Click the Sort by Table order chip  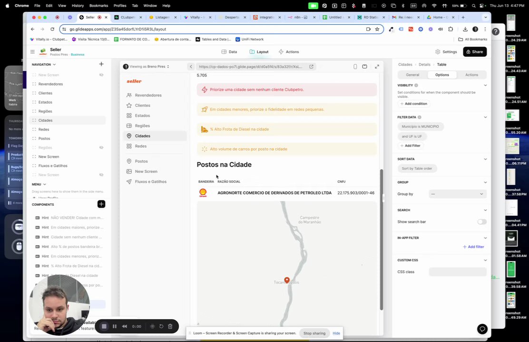tap(417, 169)
